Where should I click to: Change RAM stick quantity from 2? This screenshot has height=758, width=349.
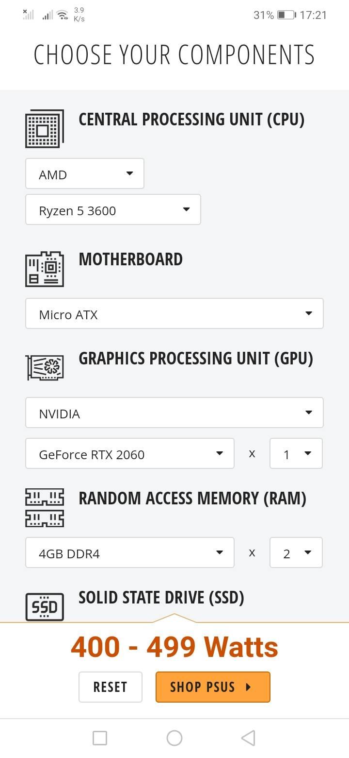296,552
